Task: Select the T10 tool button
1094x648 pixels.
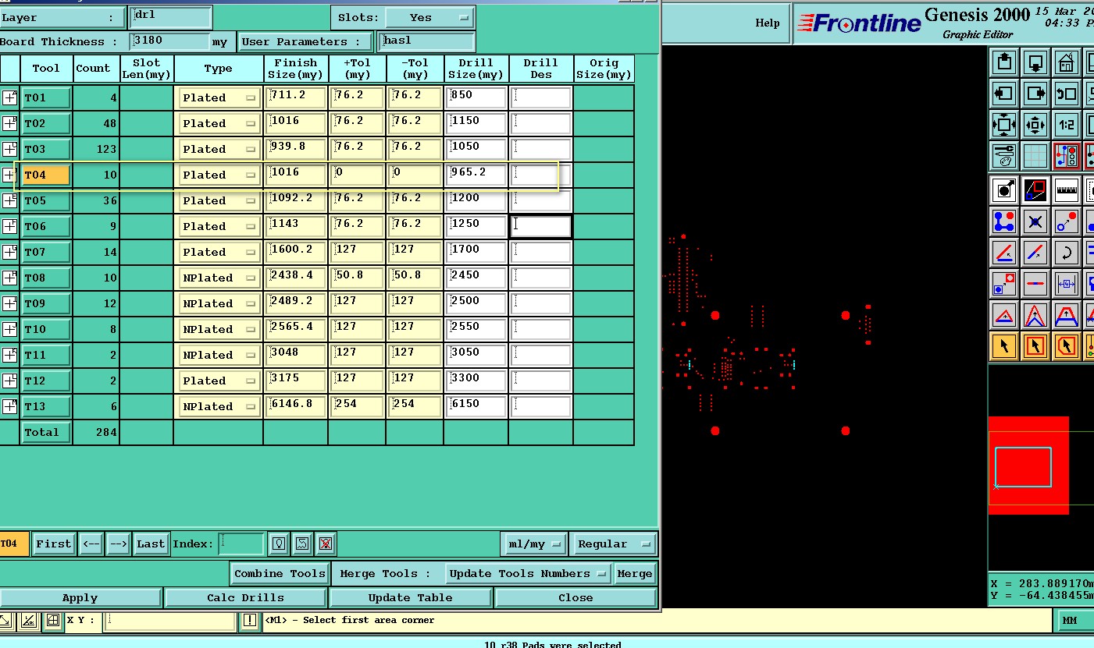Action: 46,329
